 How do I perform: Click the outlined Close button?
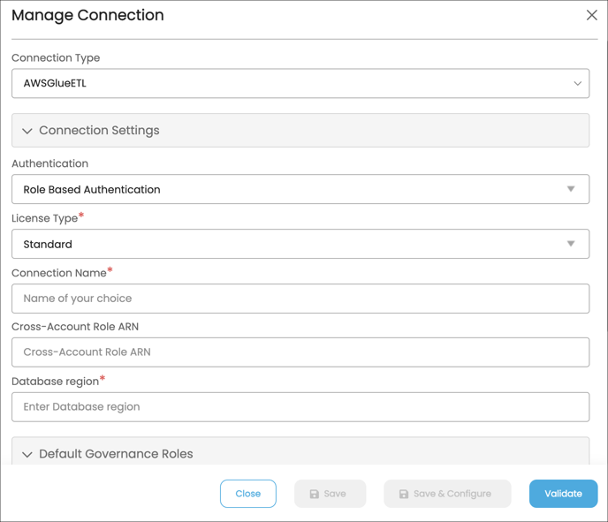[x=248, y=494]
